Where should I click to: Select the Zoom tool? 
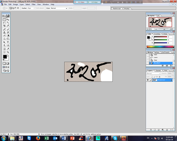[x=8, y=52]
